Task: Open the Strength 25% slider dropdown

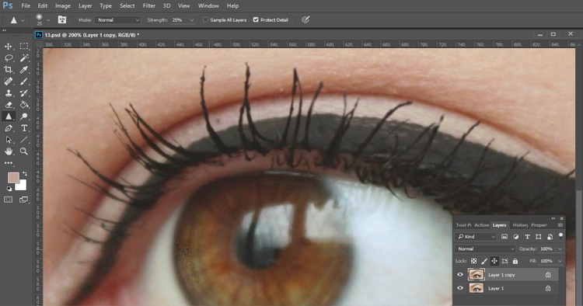Action: [x=192, y=20]
